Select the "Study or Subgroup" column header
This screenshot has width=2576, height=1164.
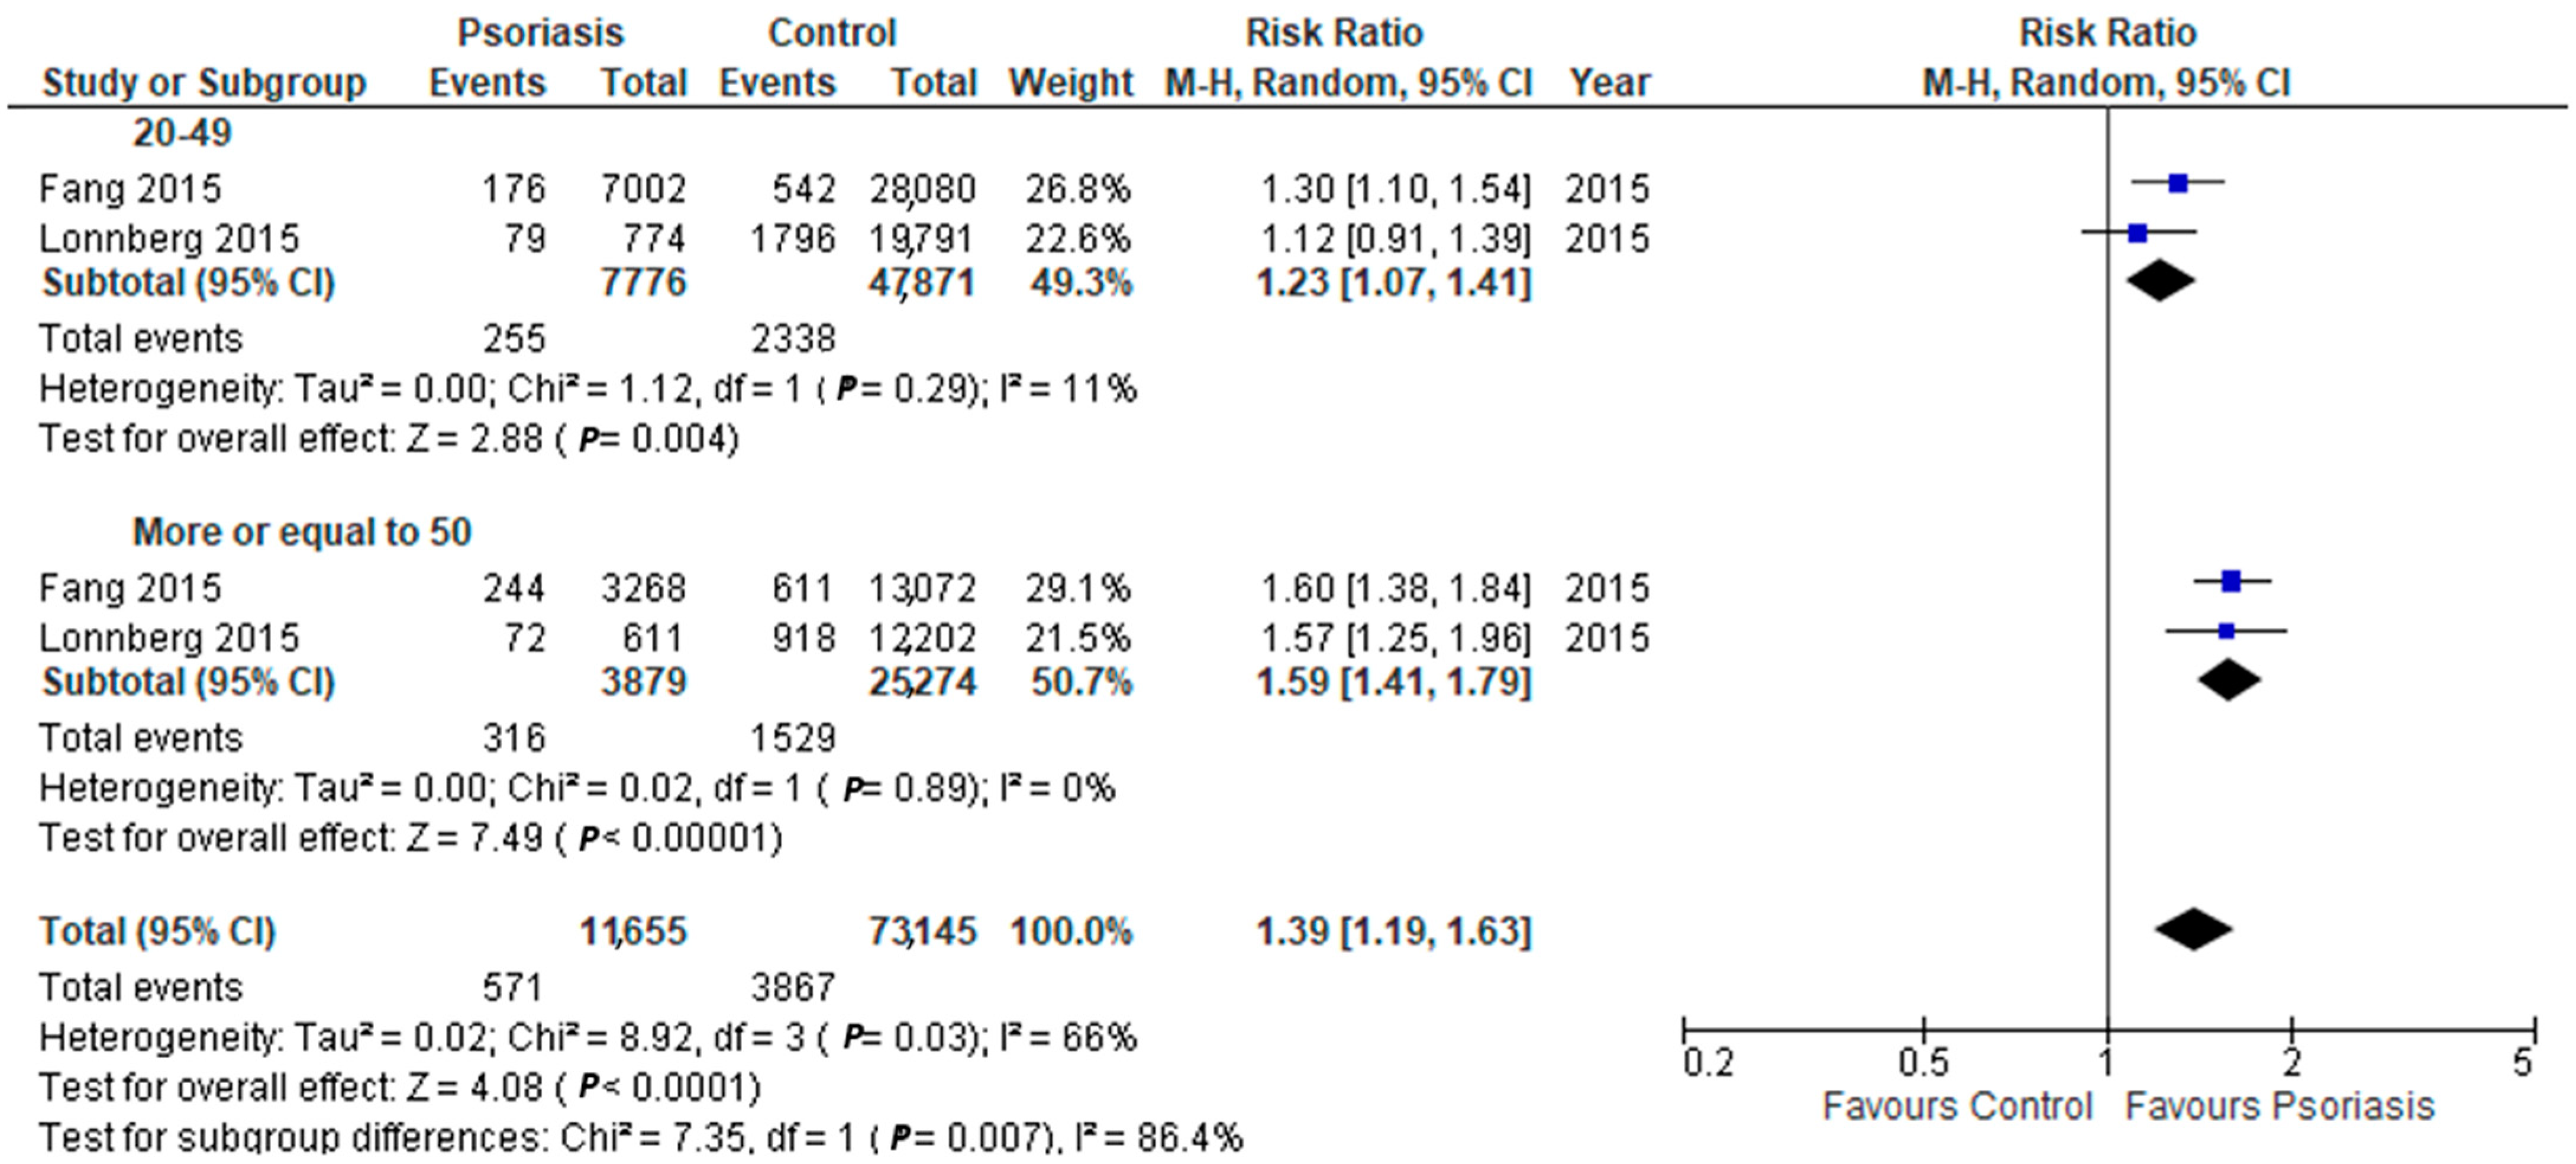204,83
